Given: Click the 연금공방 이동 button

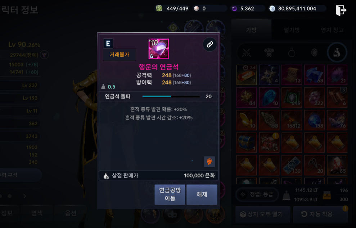Looking at the screenshot, I should click(x=170, y=195).
